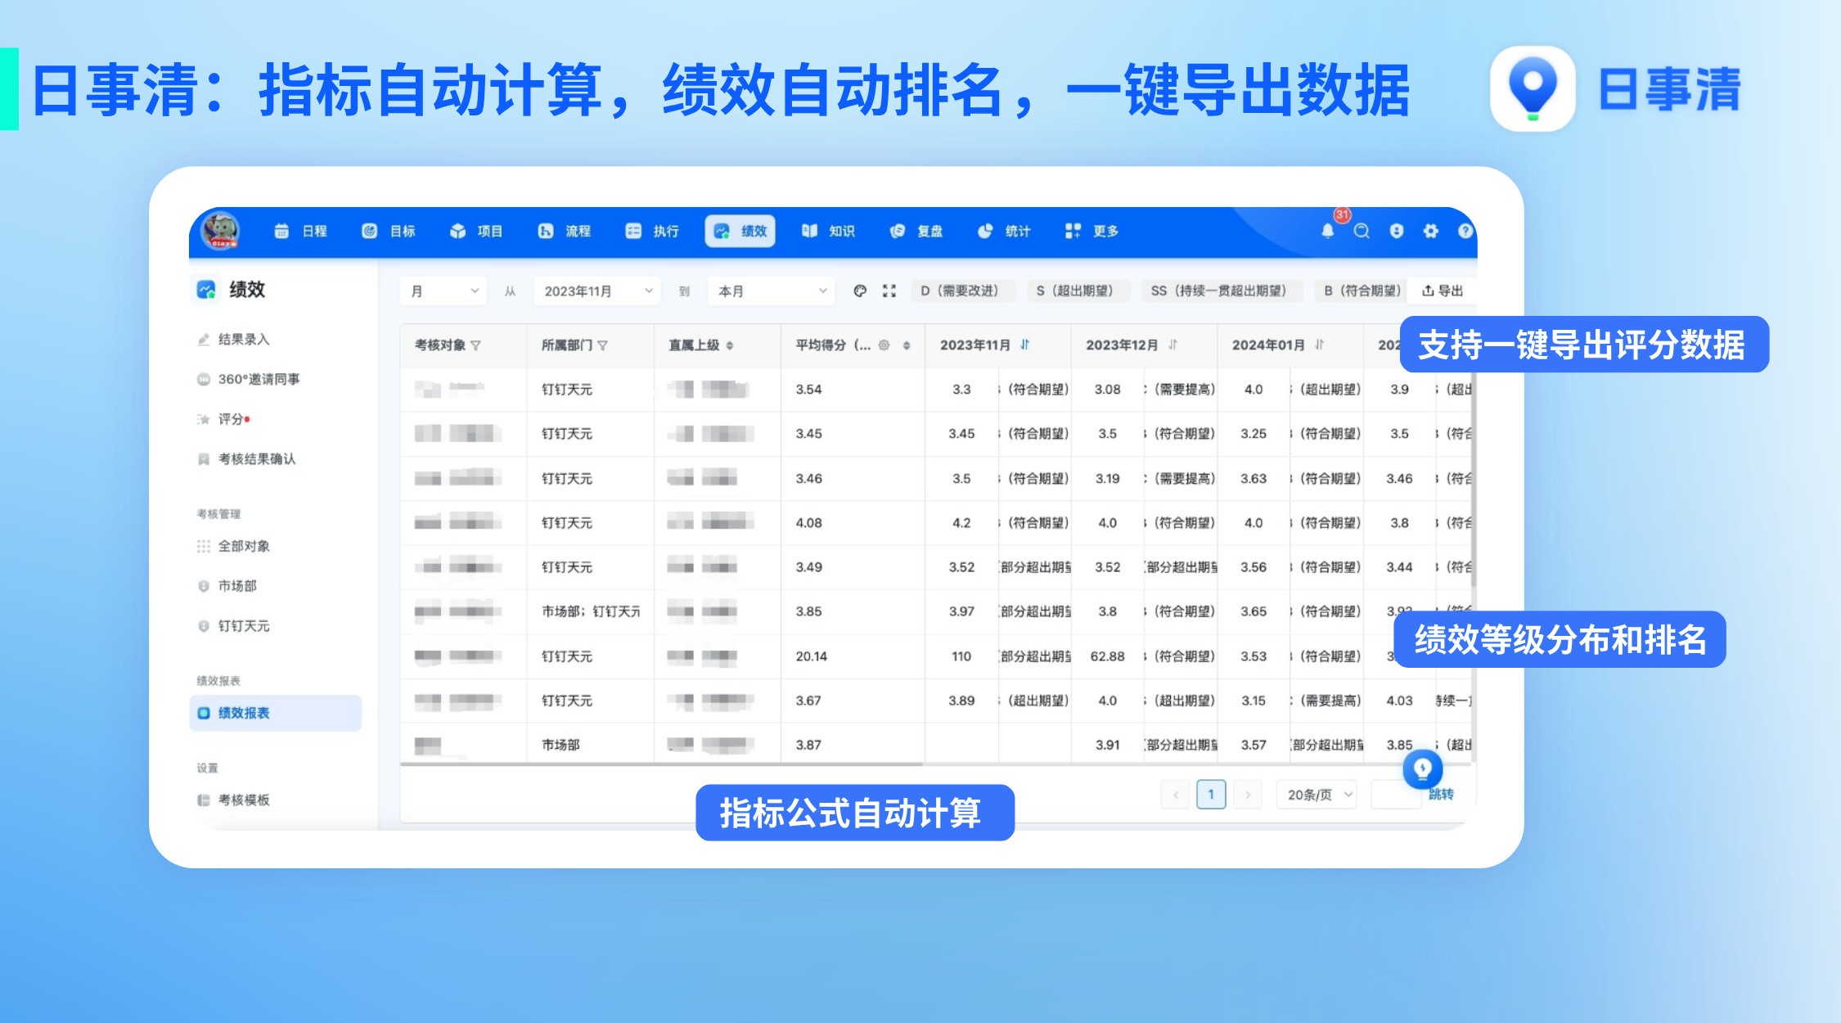This screenshot has height=1023, width=1841.
Task: Expand the 2023年11月 start date dropdown
Action: point(597,291)
